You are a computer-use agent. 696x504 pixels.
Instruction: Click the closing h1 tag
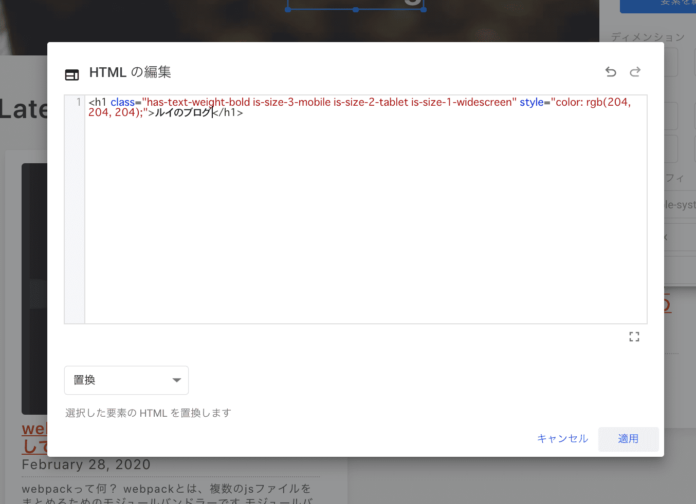(x=228, y=112)
